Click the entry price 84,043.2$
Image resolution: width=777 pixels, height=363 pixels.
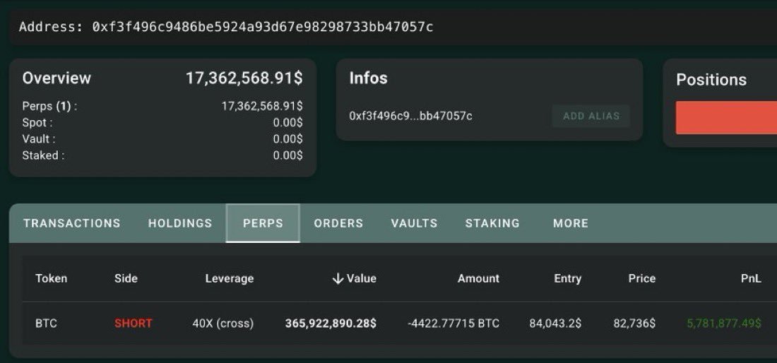[x=555, y=323]
